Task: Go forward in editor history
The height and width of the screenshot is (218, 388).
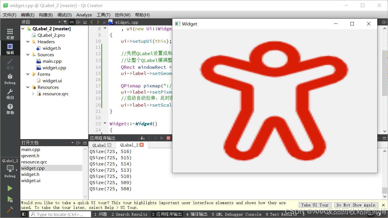Action: [x=98, y=22]
